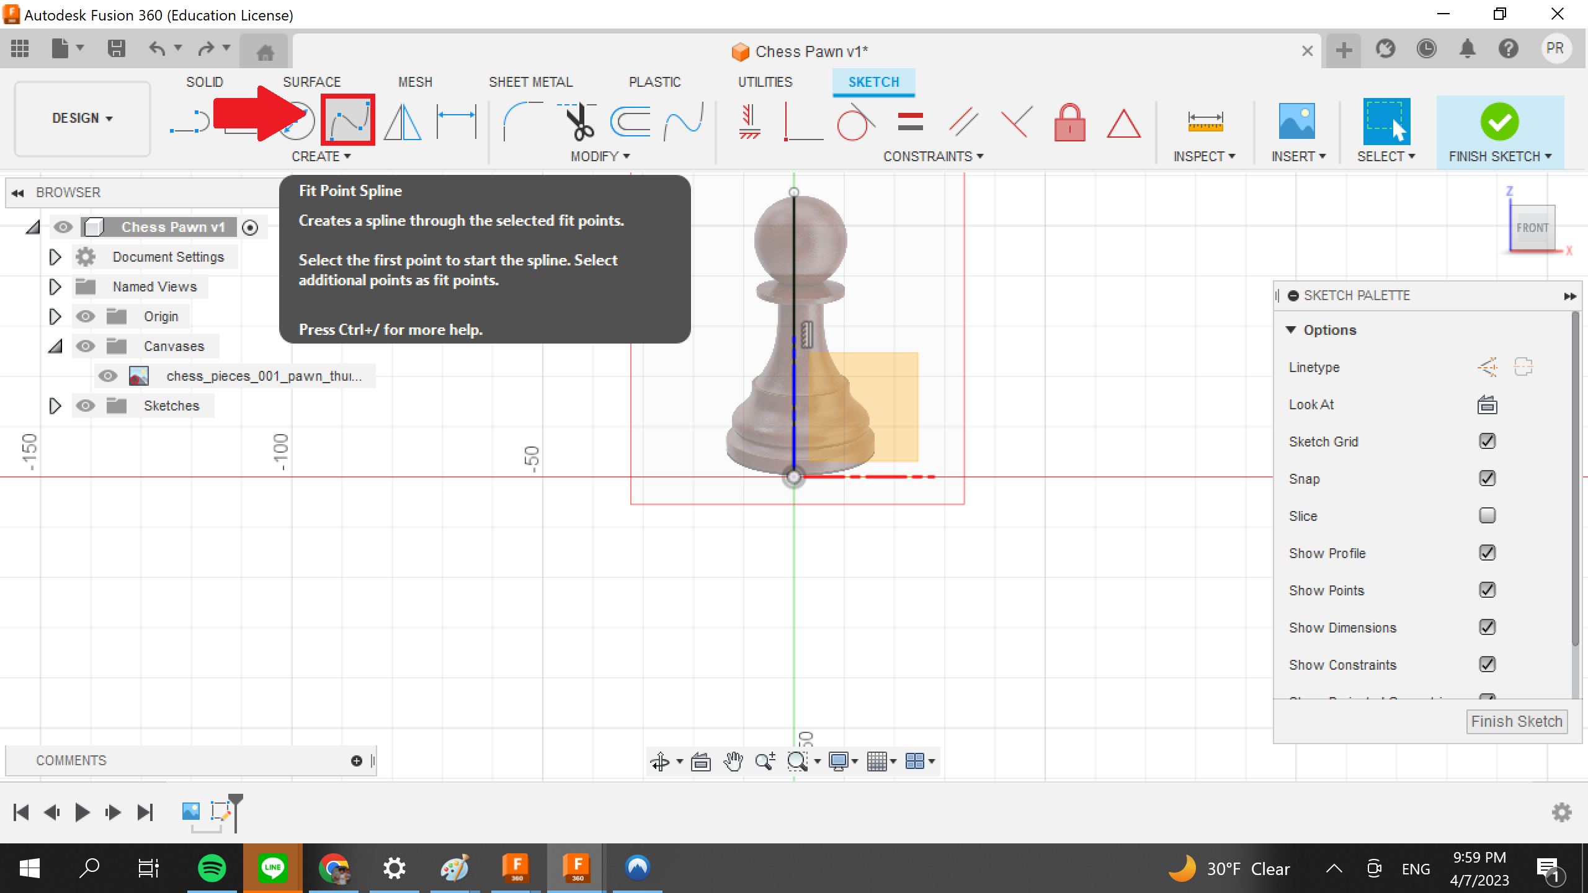The height and width of the screenshot is (893, 1588).
Task: Open the CREATE dropdown
Action: [x=323, y=156]
